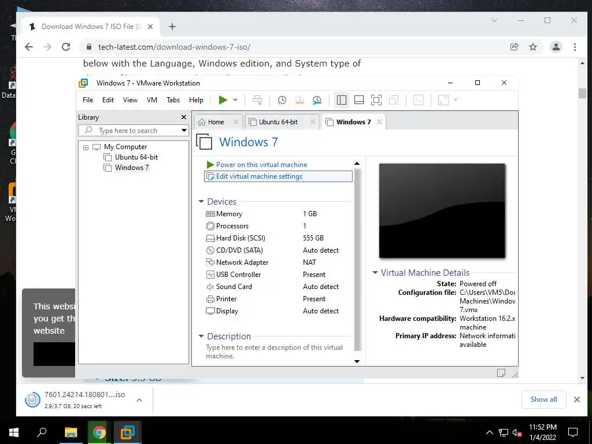Select Windows 7 in the Library tree
The width and height of the screenshot is (592, 444).
coord(132,168)
